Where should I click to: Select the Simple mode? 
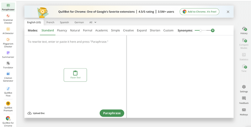point(115,30)
